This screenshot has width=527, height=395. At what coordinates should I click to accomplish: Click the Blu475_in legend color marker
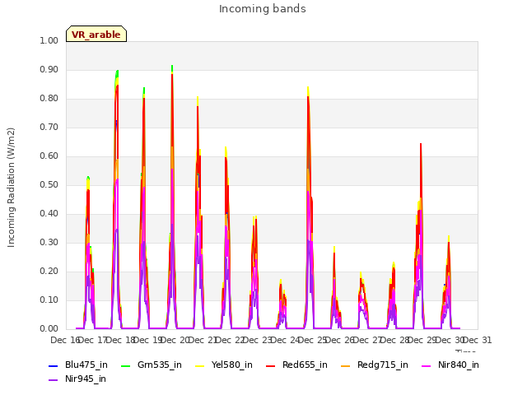coord(53,365)
